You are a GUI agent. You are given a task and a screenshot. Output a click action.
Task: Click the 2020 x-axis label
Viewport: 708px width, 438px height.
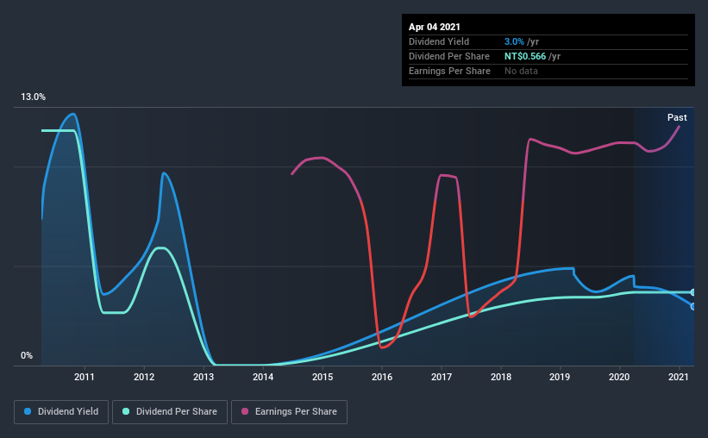click(x=619, y=377)
